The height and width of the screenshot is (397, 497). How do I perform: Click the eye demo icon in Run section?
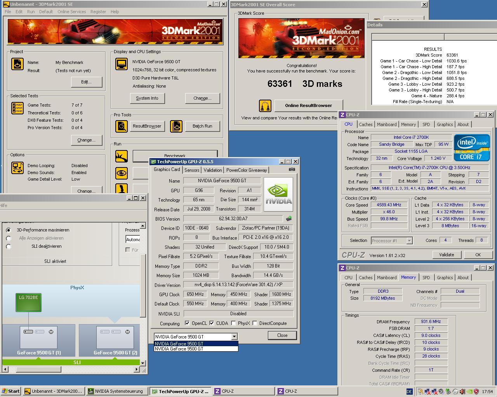122,173
